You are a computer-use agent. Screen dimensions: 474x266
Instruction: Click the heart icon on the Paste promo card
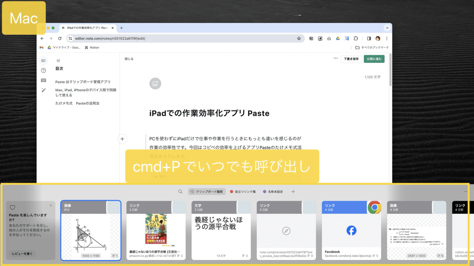(12, 207)
